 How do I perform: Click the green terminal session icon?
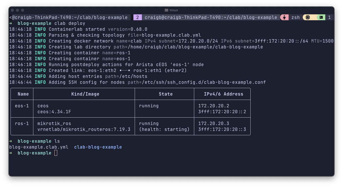click(321, 17)
